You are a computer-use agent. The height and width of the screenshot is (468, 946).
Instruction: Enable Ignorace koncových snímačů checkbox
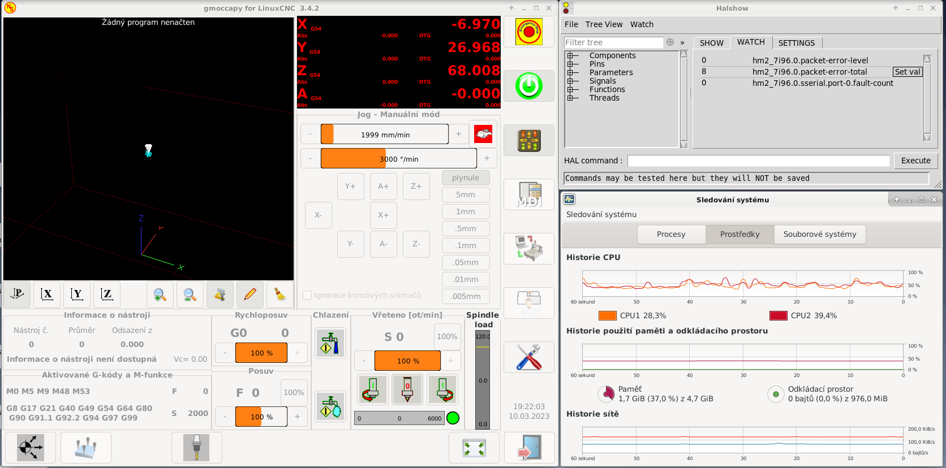point(307,295)
